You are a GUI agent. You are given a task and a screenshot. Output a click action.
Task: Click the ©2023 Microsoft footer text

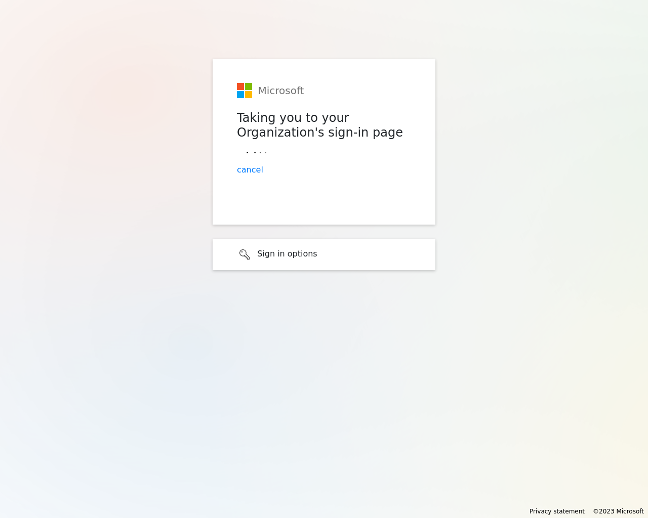click(618, 511)
